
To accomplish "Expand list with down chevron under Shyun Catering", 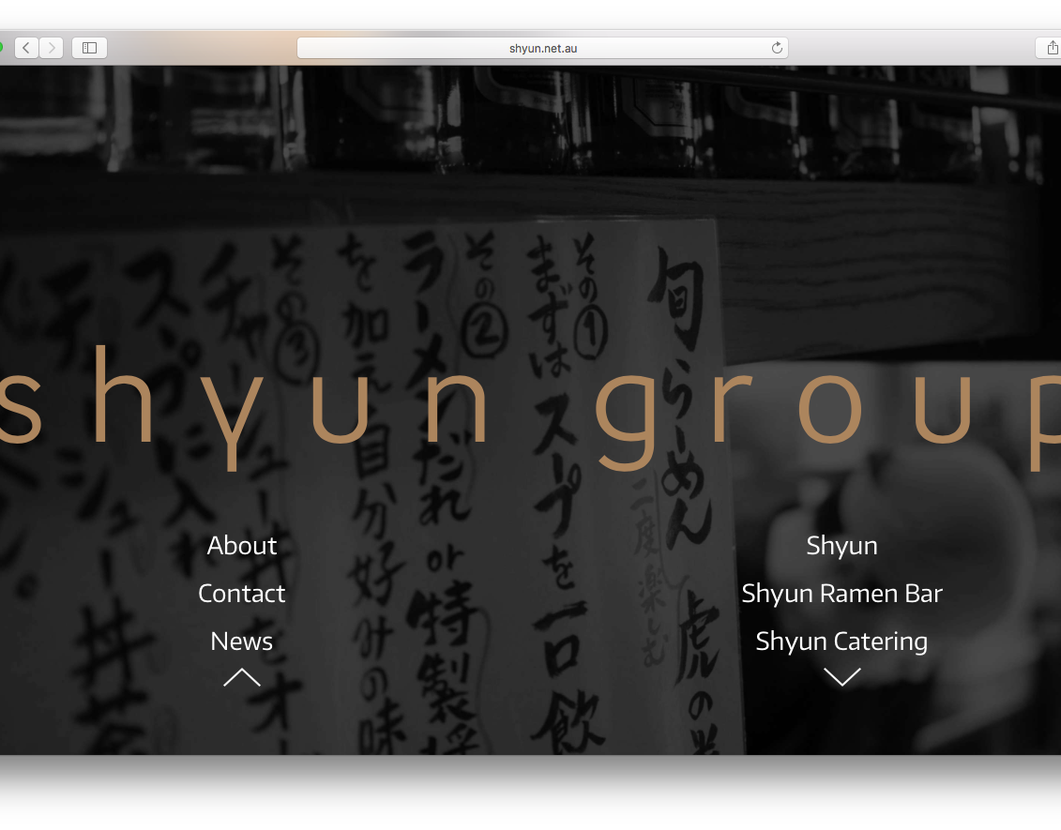I will pos(841,676).
